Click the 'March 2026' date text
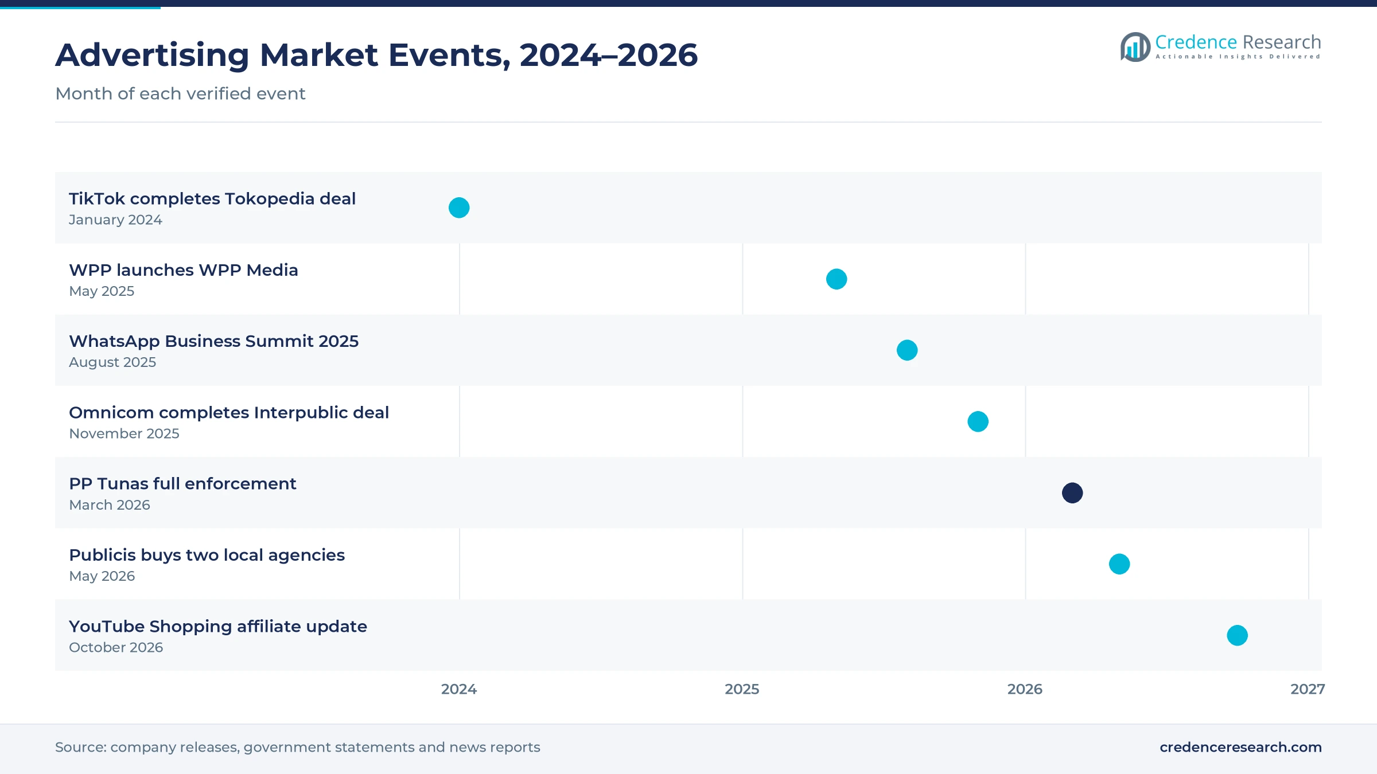 coord(110,505)
